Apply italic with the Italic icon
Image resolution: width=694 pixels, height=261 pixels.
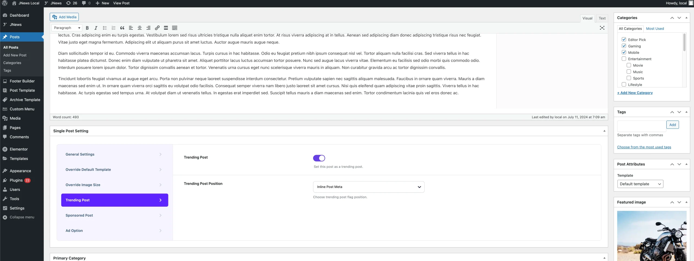click(x=96, y=28)
